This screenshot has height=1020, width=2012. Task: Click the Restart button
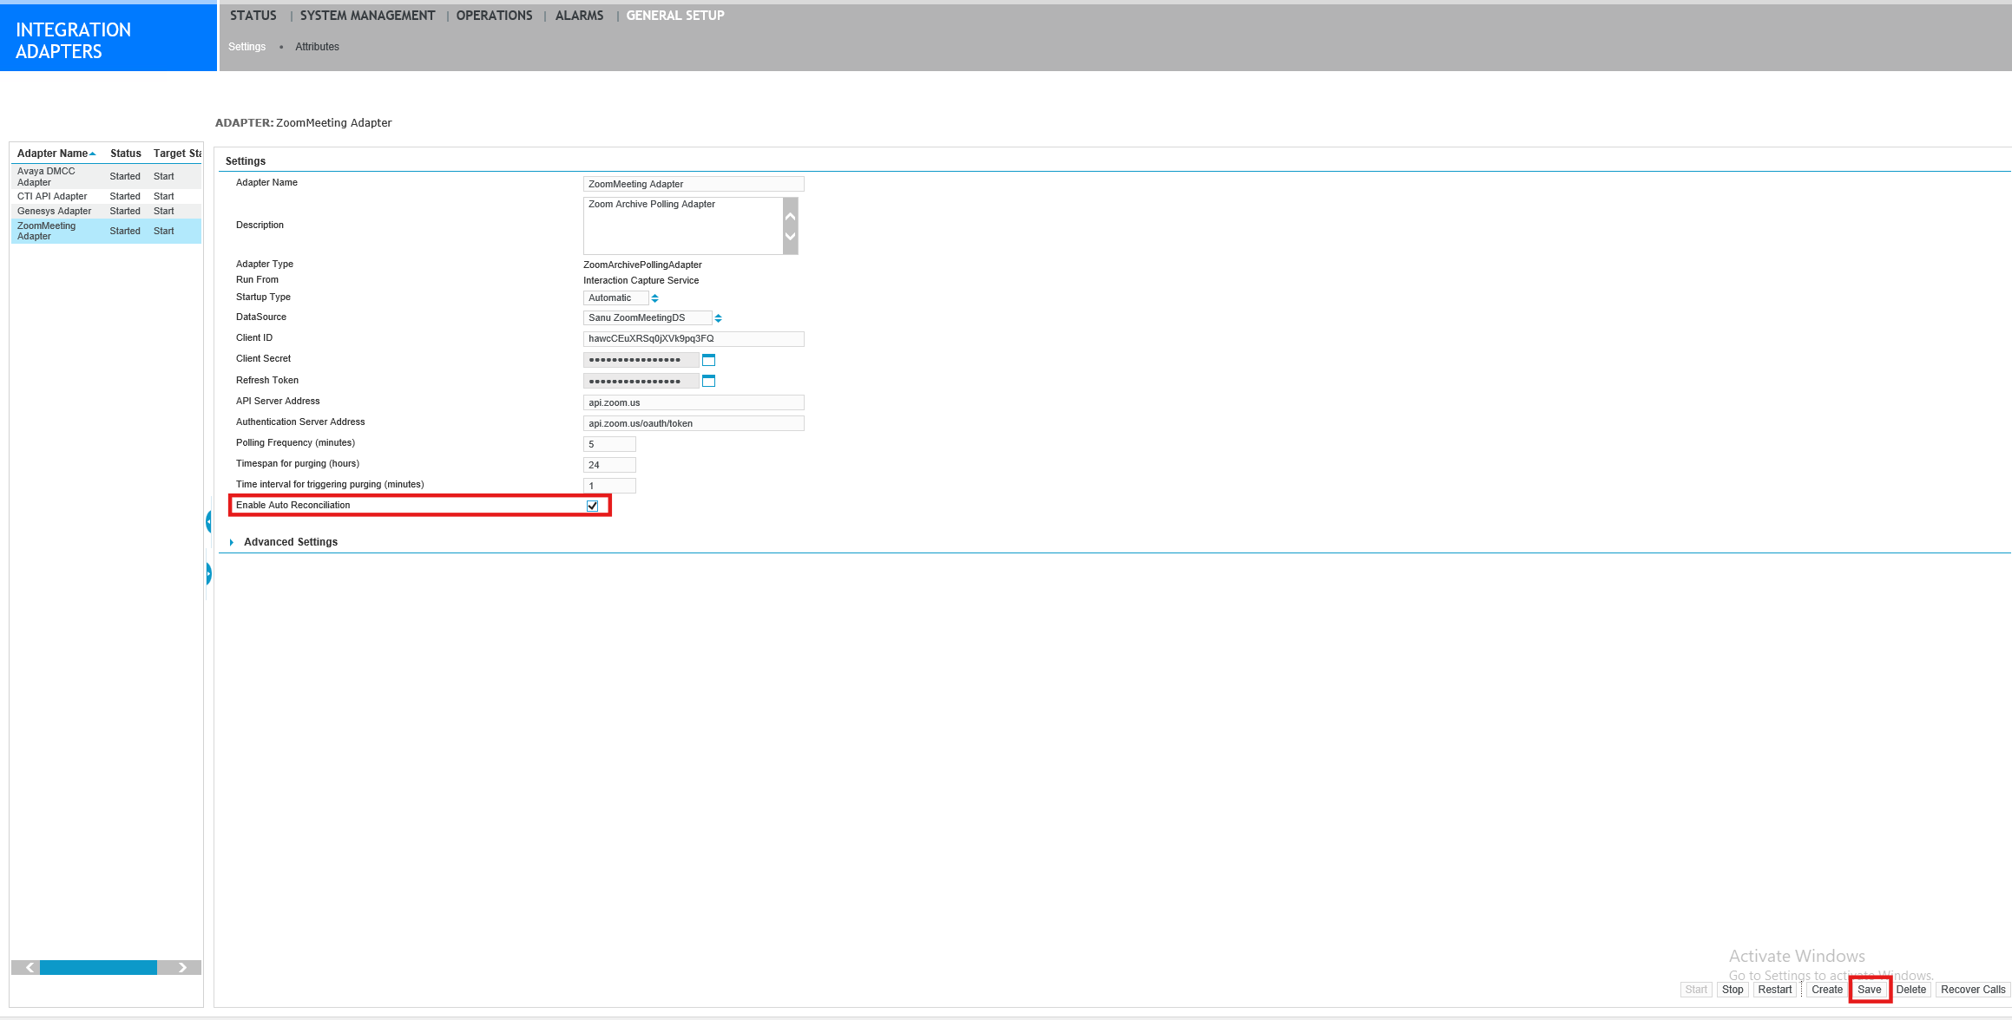[1774, 990]
